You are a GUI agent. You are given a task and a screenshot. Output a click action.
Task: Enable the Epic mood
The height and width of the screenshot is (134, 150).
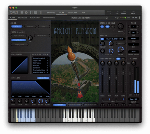[x=44, y=26]
